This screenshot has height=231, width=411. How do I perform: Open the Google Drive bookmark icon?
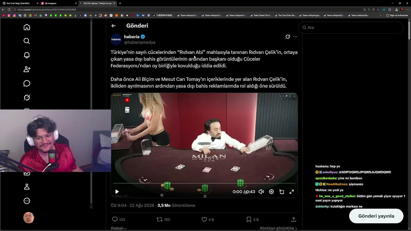coord(40,15)
